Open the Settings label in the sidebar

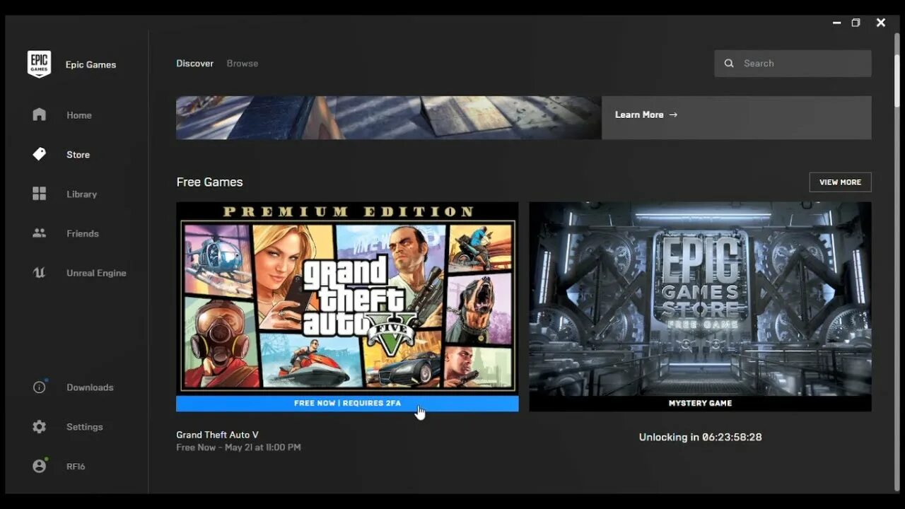click(85, 427)
